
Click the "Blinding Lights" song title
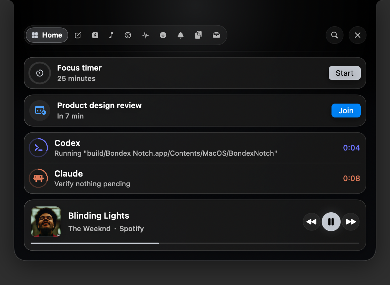pos(99,215)
